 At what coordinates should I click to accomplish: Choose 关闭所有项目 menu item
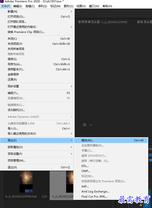37,49
